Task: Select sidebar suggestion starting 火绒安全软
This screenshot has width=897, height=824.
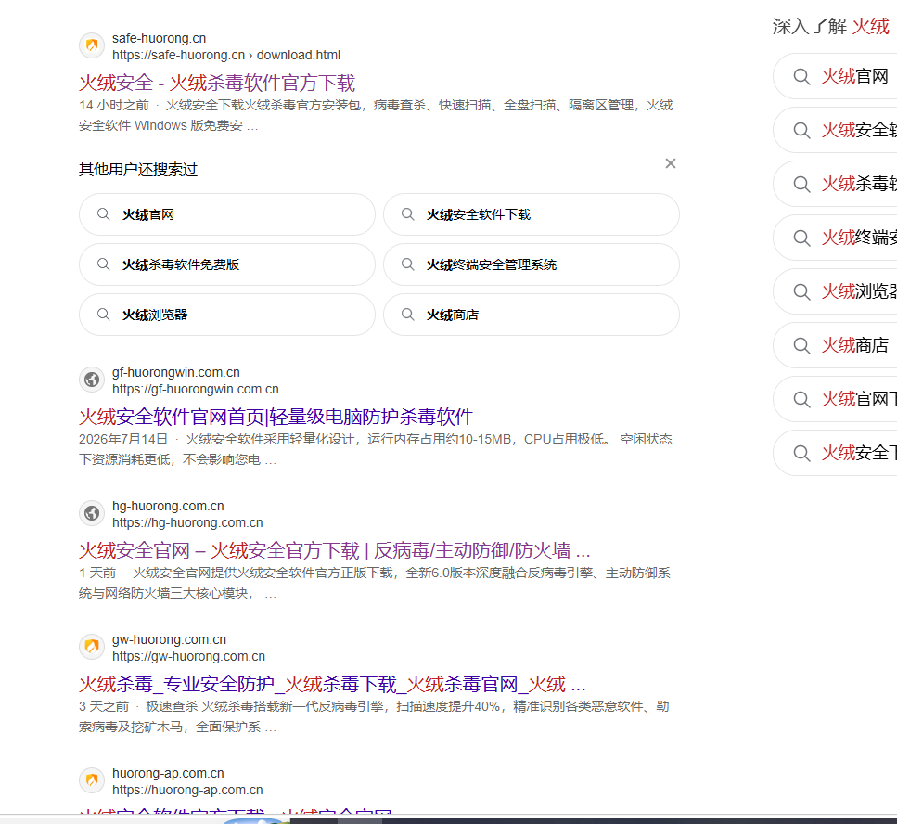Action: point(835,130)
